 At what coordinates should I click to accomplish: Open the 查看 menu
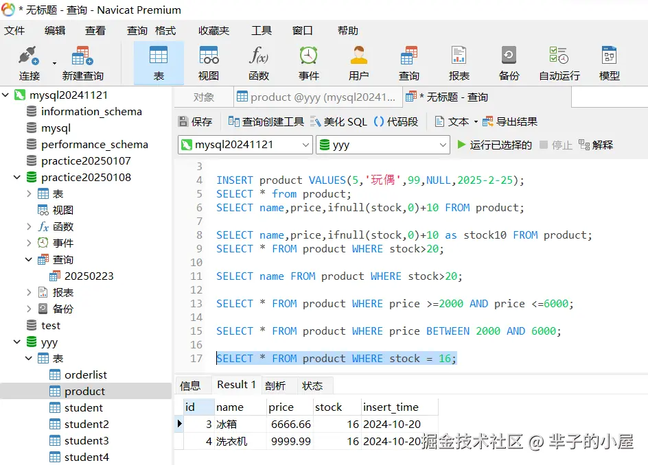point(95,31)
